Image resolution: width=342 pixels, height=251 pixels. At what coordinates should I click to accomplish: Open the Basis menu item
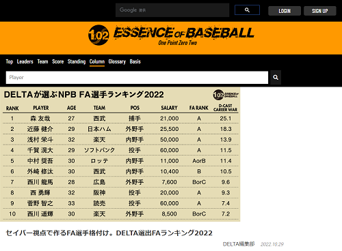point(135,61)
